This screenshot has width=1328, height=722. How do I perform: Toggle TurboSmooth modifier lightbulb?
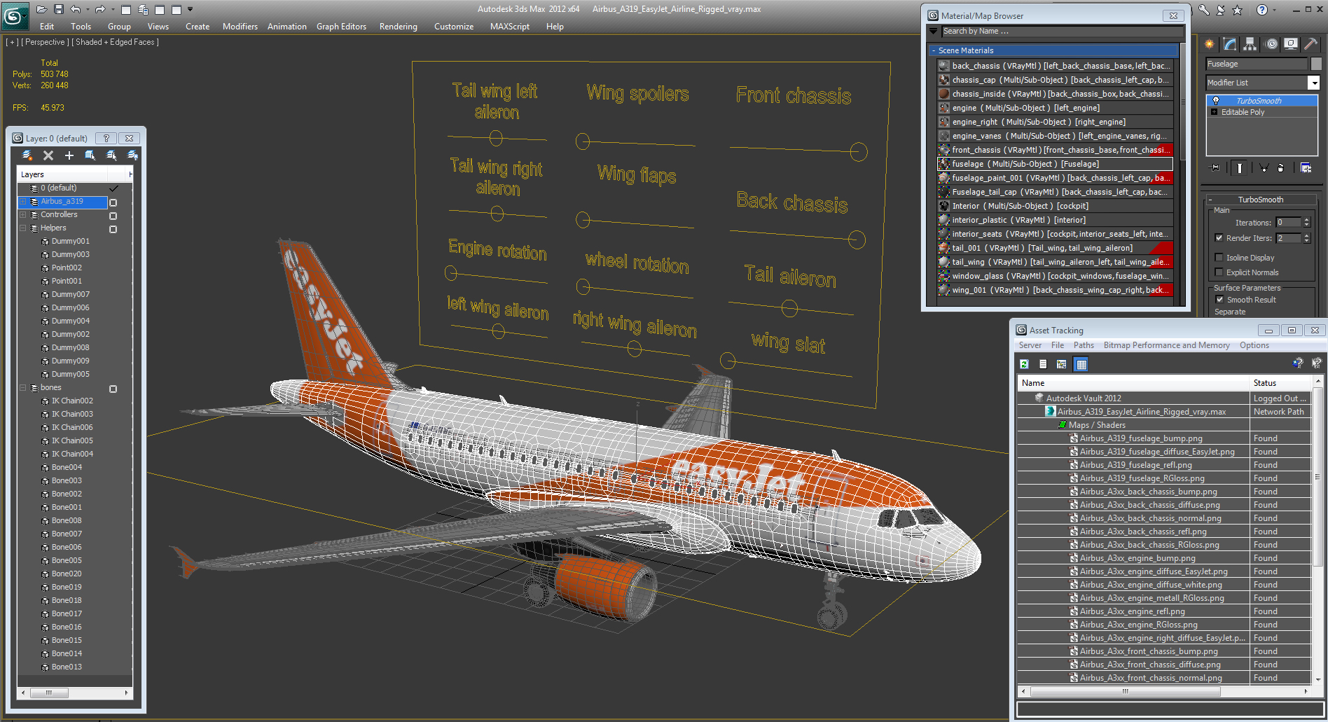click(x=1216, y=101)
